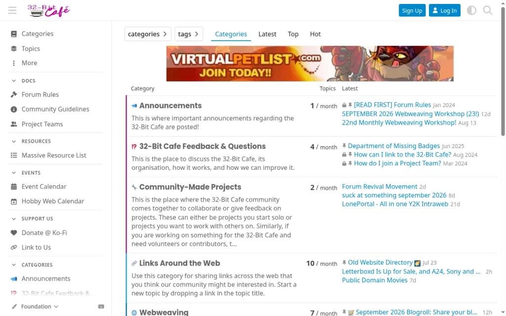Open the hamburger sidebar menu icon
Screen dimensions: 506x316
pos(12,10)
